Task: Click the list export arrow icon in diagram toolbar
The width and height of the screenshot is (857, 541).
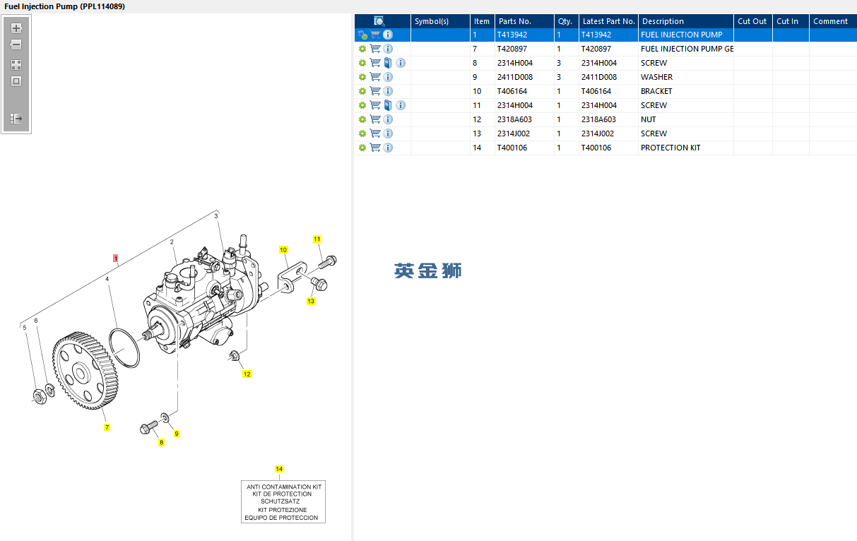Action: coord(16,119)
